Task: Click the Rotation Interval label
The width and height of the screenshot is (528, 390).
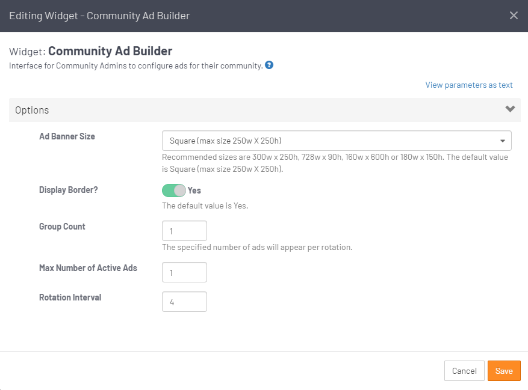Action: pyautogui.click(x=70, y=297)
